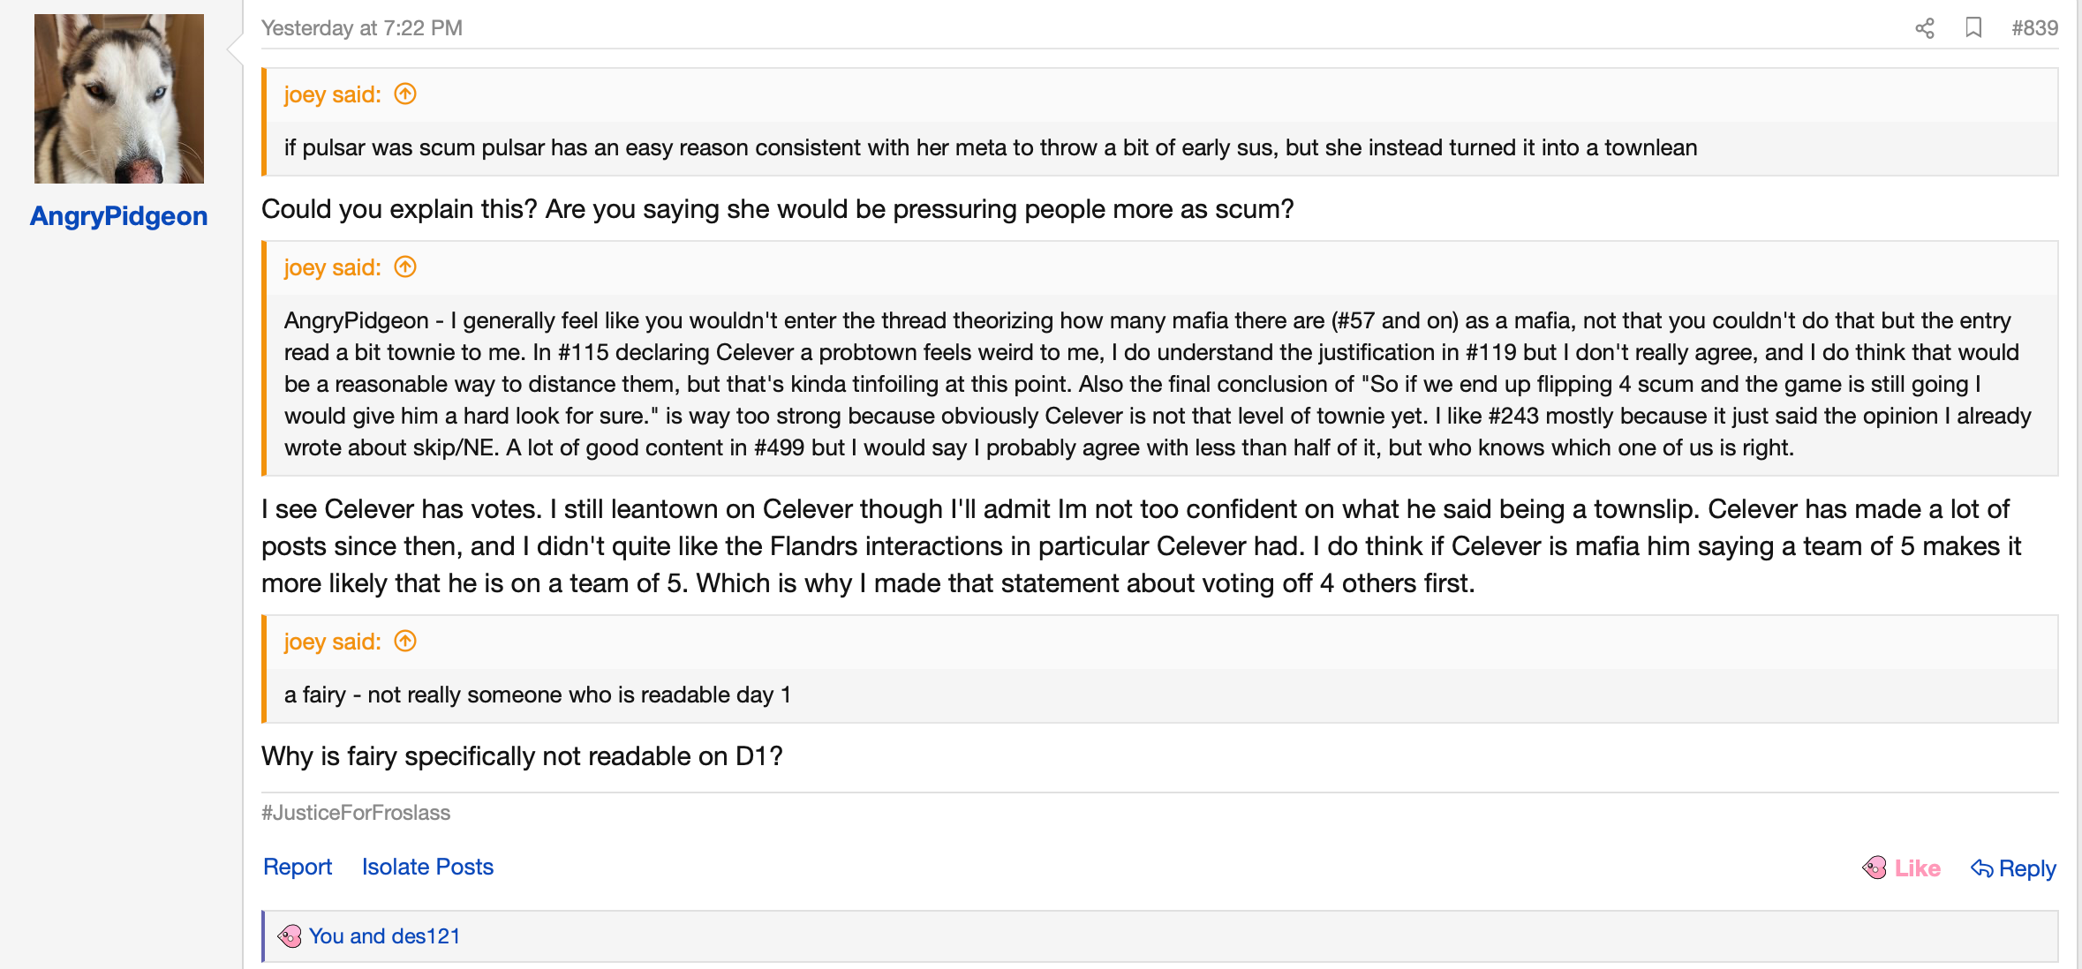Reply to AngryPidgeon's post
The image size is (2082, 969).
(2013, 868)
